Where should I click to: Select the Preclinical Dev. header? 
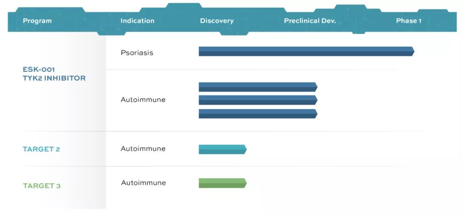coord(310,21)
